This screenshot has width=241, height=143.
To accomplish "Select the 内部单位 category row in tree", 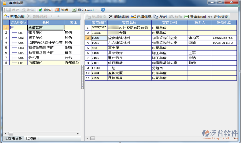I will 41,63.
